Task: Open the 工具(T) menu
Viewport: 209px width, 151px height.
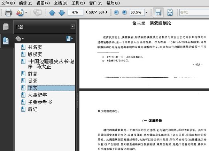Action: click(x=78, y=3)
